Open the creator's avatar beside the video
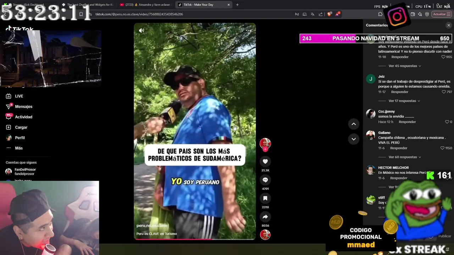This screenshot has height=255, width=454. pos(265,143)
